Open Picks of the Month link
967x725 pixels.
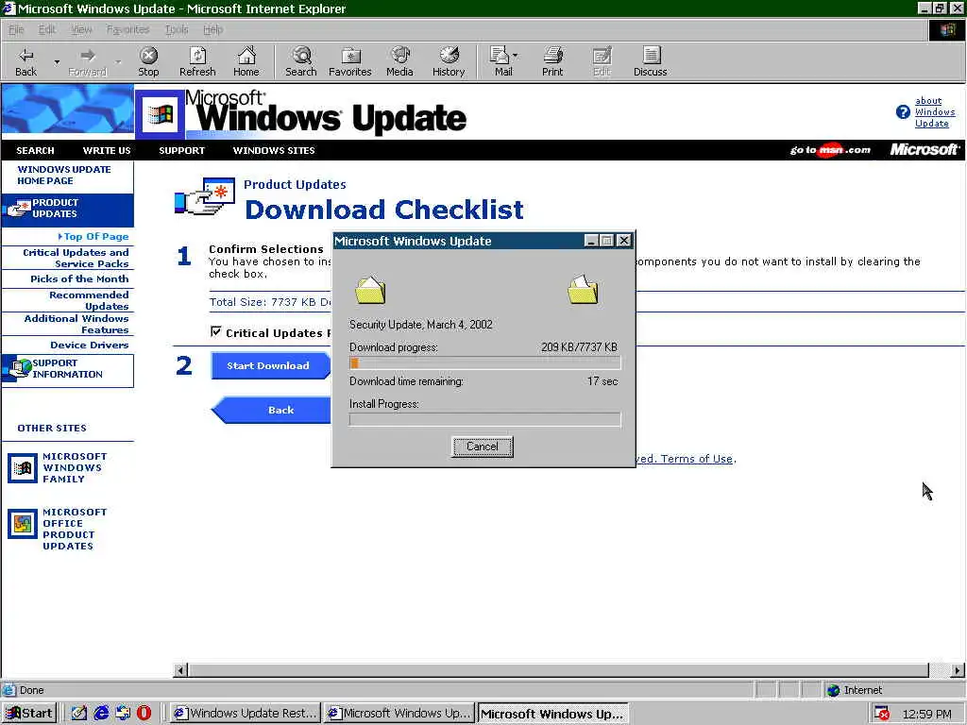click(x=79, y=278)
